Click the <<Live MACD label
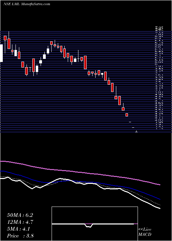Viewport: 172px width, 241px height. [x=145, y=232]
